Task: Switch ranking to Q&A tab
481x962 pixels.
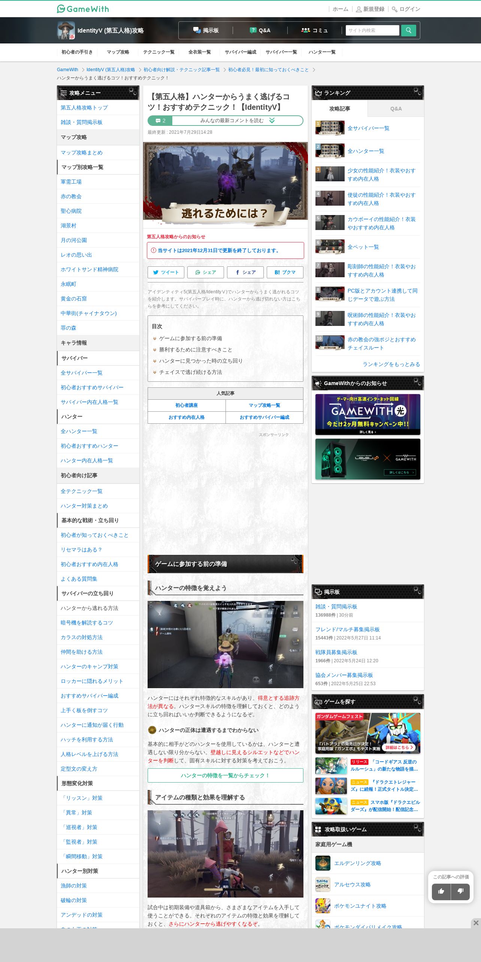Action: [396, 109]
